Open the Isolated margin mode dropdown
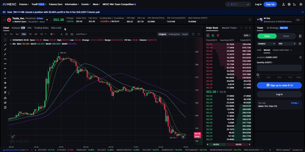305x152 pixels. (x=267, y=44)
